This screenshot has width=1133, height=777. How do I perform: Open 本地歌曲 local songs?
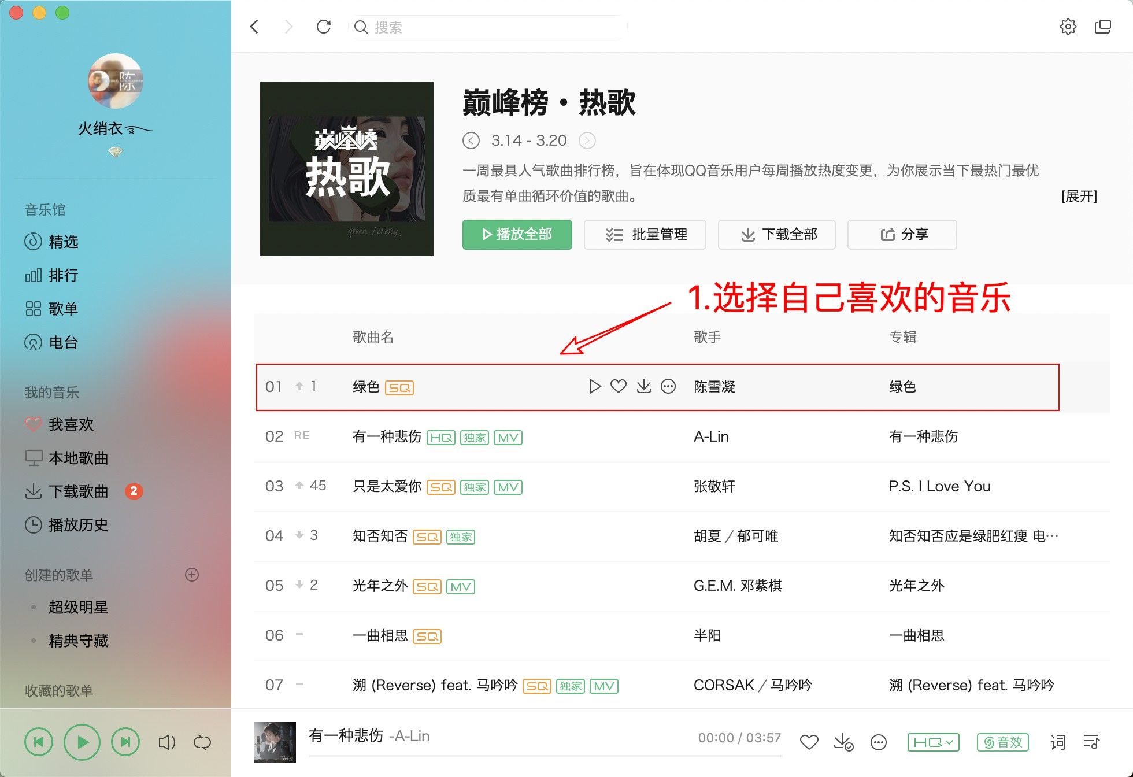pyautogui.click(x=66, y=458)
